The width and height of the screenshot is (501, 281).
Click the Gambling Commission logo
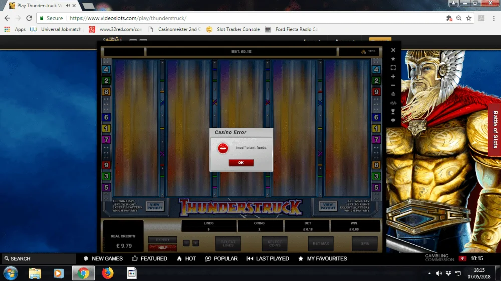pyautogui.click(x=440, y=258)
